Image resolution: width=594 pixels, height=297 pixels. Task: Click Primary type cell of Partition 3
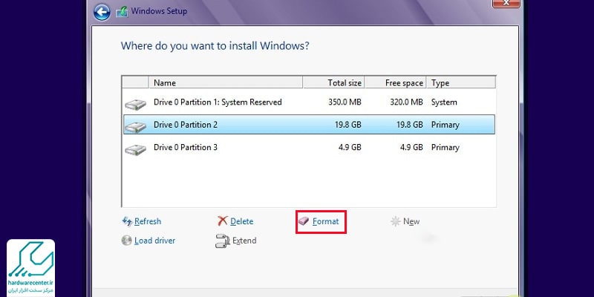(x=445, y=147)
